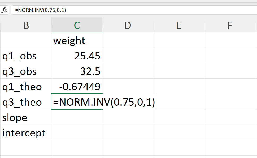This screenshot has height=158, width=257.
Task: Select the cell containing 32.5
Action: pos(77,71)
